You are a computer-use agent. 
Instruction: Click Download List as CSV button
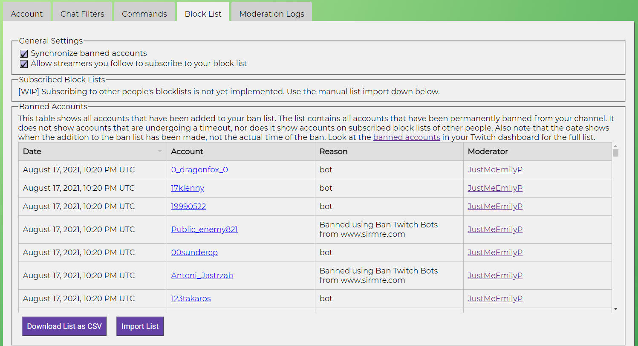click(x=64, y=326)
